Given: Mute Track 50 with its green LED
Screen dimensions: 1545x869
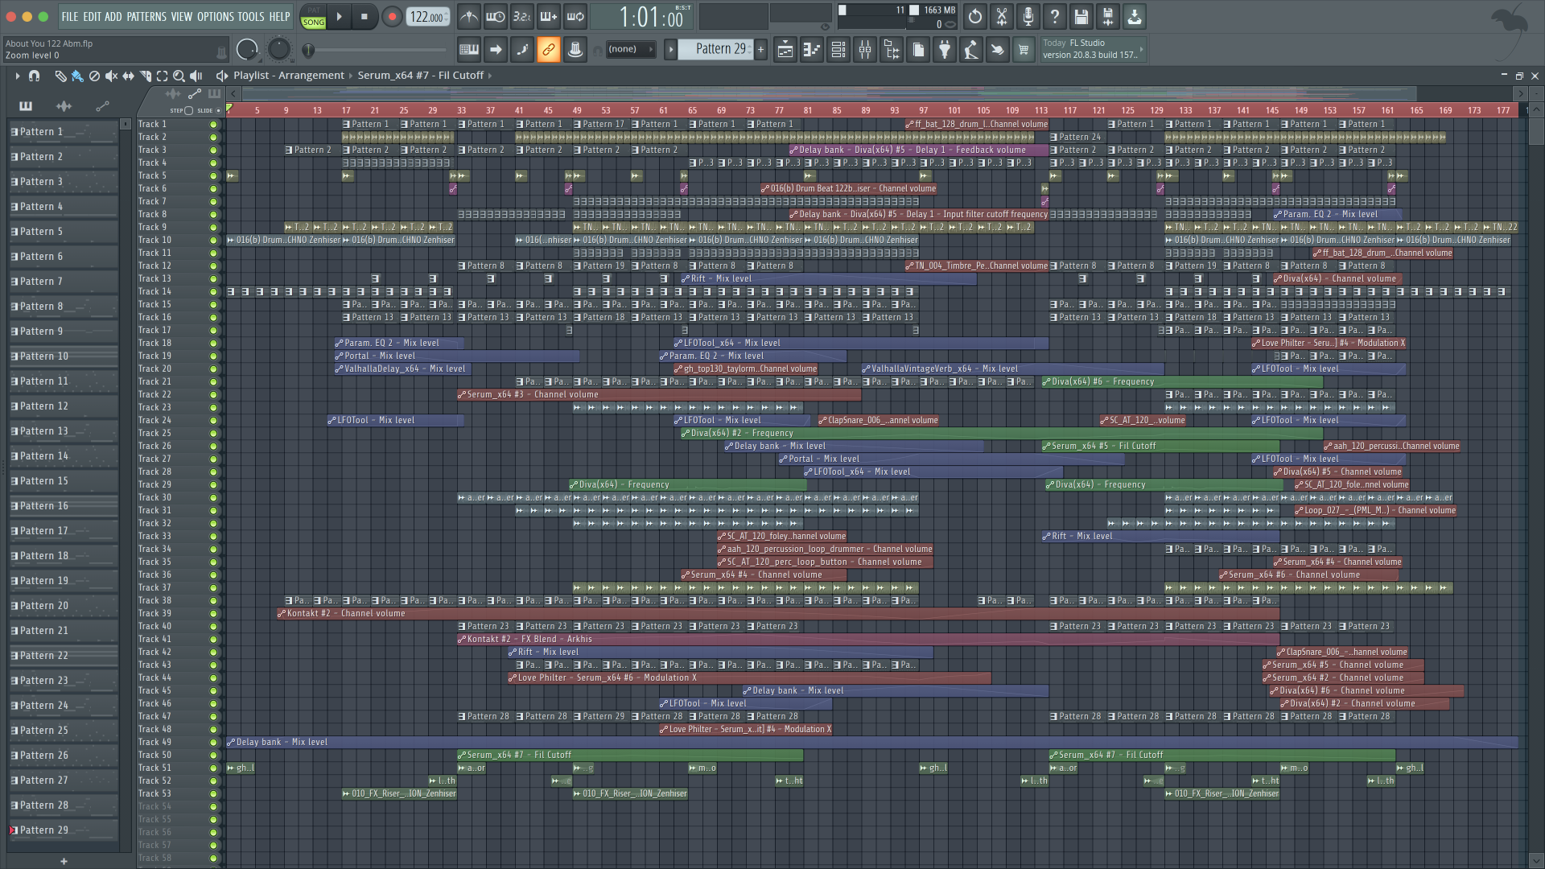Looking at the screenshot, I should pos(213,756).
